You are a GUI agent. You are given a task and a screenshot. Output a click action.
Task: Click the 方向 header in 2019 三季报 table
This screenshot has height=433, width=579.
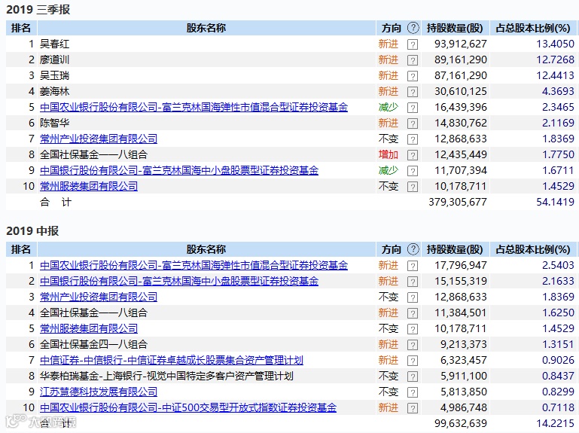click(391, 28)
